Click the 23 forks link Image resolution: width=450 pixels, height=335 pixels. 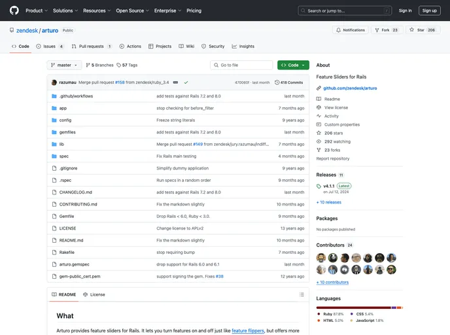tap(332, 150)
